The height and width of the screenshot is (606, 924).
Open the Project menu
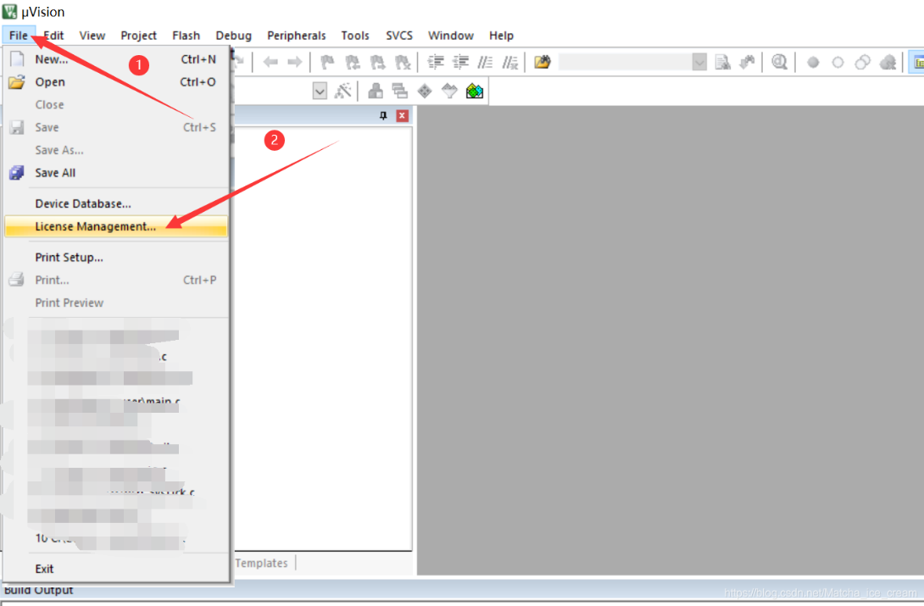coord(138,36)
